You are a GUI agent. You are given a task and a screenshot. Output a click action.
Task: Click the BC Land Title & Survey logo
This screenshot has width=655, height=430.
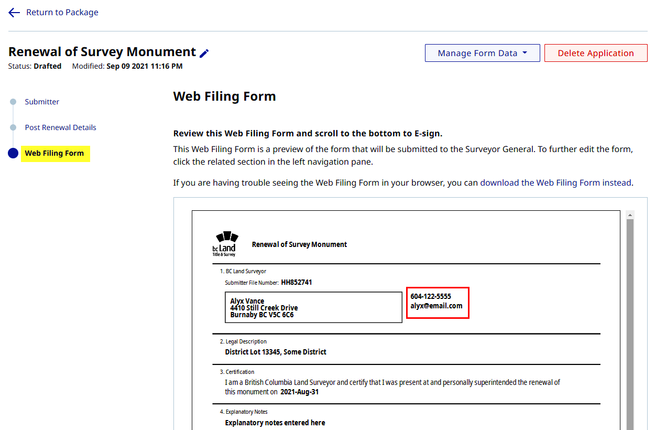click(225, 244)
